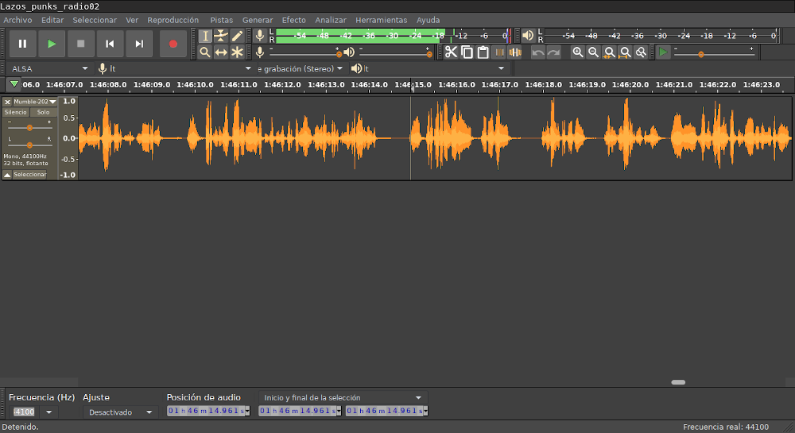Click the Cut scissors icon
795x433 pixels.
451,52
